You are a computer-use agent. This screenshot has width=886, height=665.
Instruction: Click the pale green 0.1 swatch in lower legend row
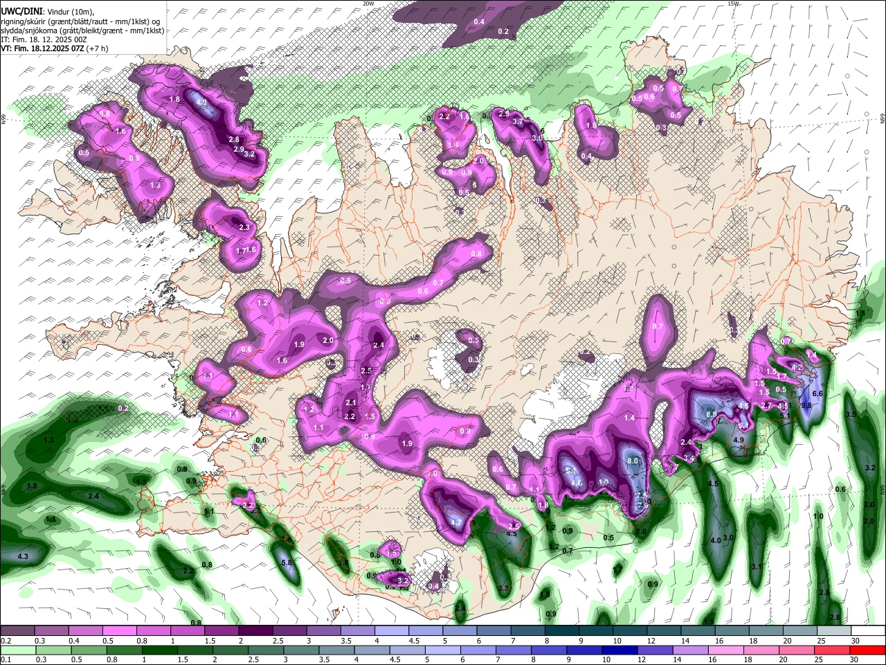pyautogui.click(x=19, y=650)
